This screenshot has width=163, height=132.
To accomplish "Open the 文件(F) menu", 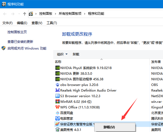I will pyautogui.click(x=7, y=23).
